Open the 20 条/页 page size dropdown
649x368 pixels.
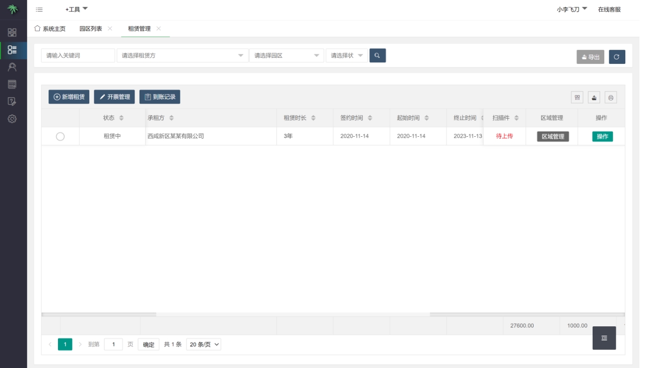click(204, 344)
